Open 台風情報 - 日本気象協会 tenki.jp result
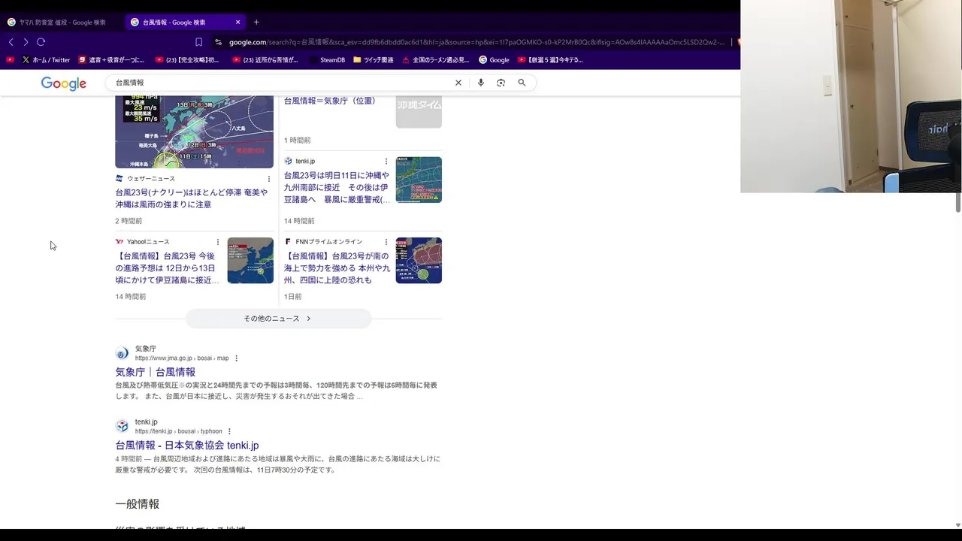The image size is (962, 541). click(x=187, y=446)
